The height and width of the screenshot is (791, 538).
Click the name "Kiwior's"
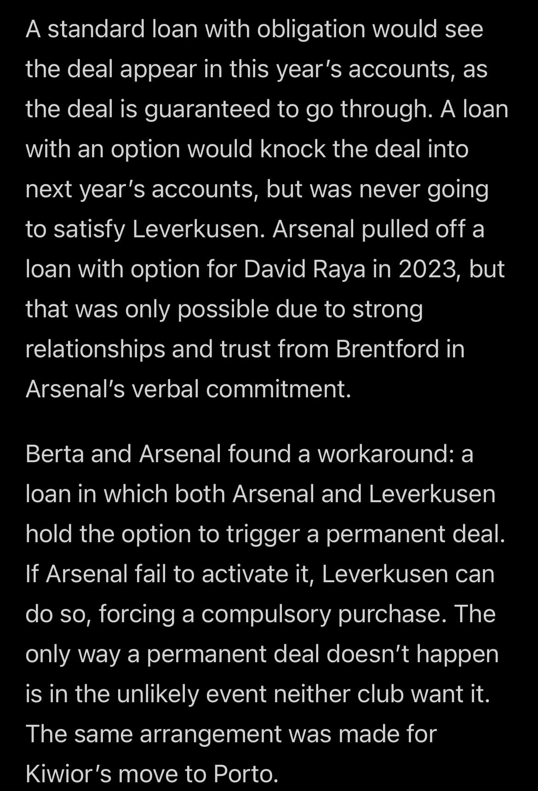pos(69,774)
